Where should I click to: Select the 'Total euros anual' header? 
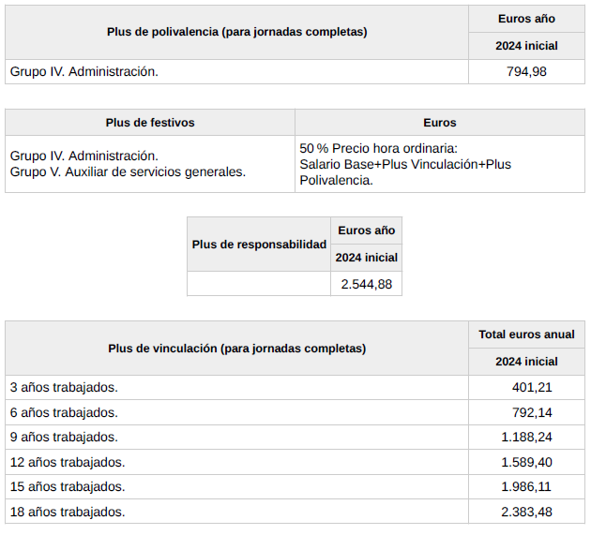526,334
